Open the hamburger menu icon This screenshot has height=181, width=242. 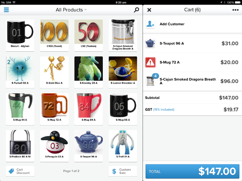coord(6,10)
